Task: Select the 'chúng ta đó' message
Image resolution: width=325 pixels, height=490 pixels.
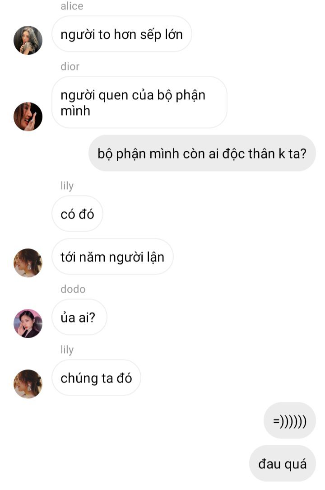Action: tap(96, 378)
